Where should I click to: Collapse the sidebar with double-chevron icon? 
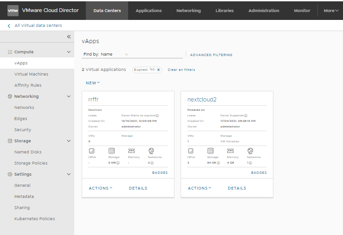[69, 37]
